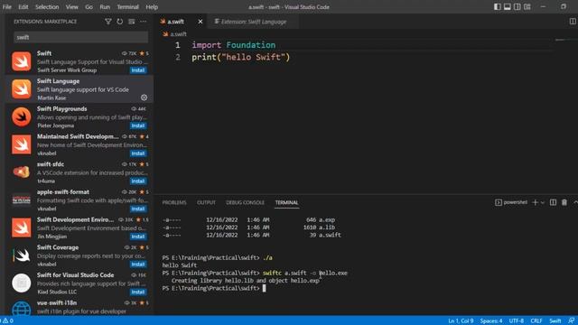The width and height of the screenshot is (578, 325).
Task: Install Swift Development Environment by Jin Mingjian
Action: pos(138,237)
